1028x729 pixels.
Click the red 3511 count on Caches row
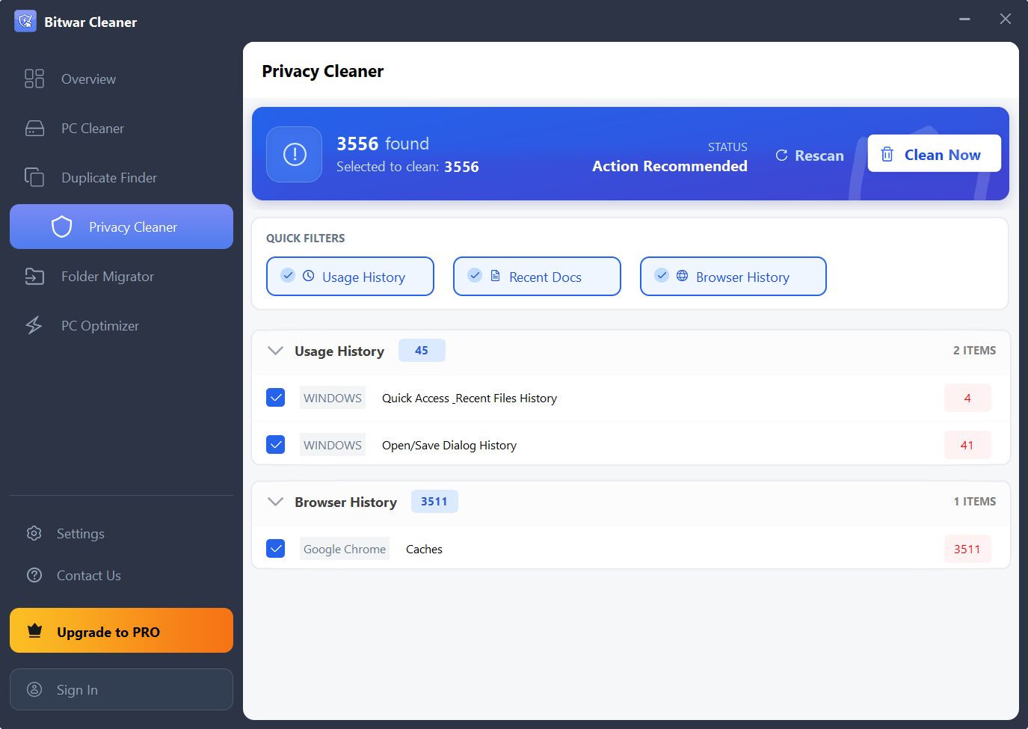coord(967,549)
